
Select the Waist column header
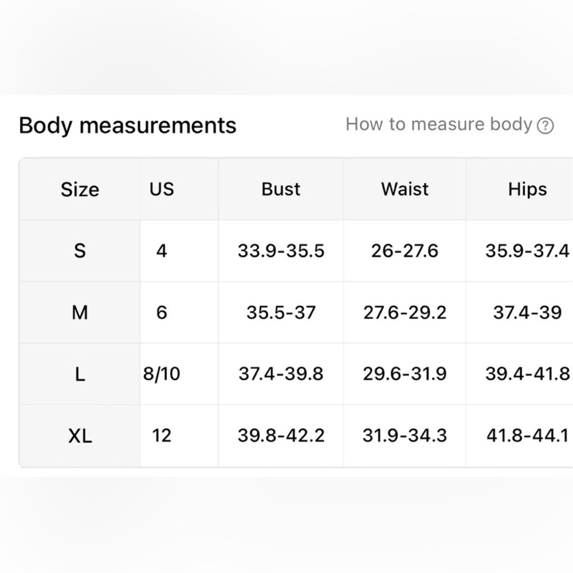pyautogui.click(x=405, y=189)
